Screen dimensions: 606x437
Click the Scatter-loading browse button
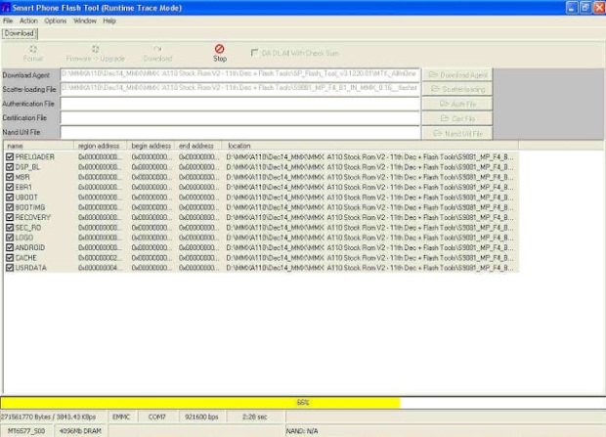click(x=457, y=89)
